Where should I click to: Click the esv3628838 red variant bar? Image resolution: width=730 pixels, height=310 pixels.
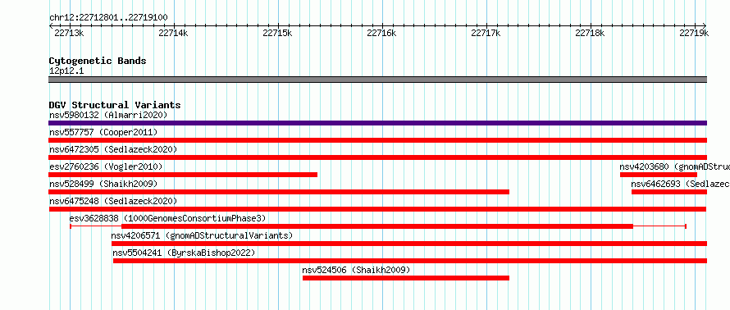[x=377, y=226]
